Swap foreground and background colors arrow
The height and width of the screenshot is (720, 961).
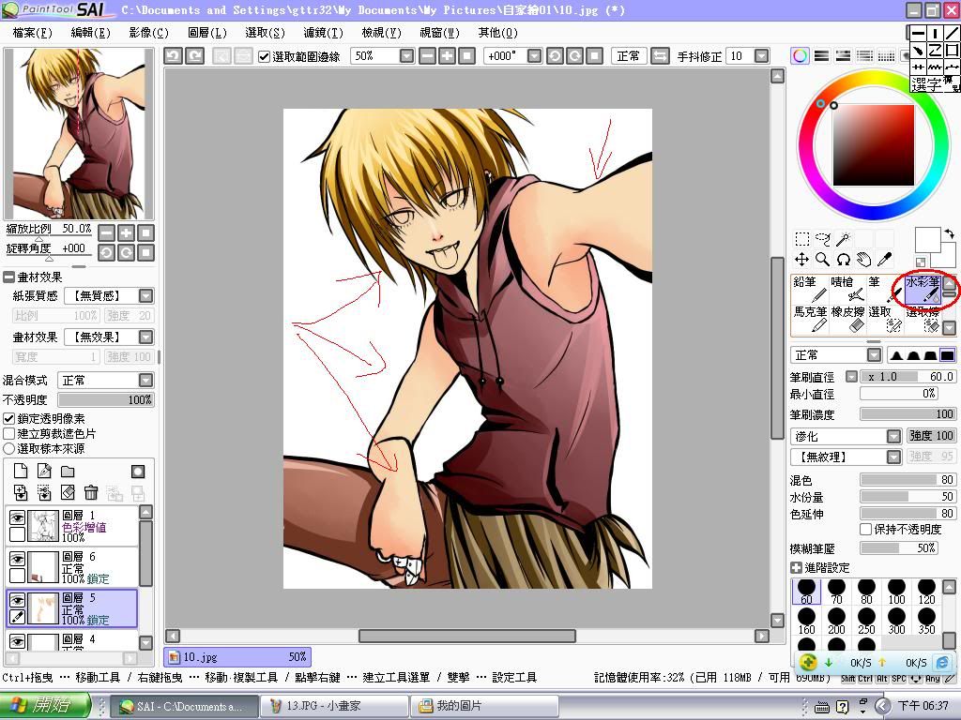[949, 233]
